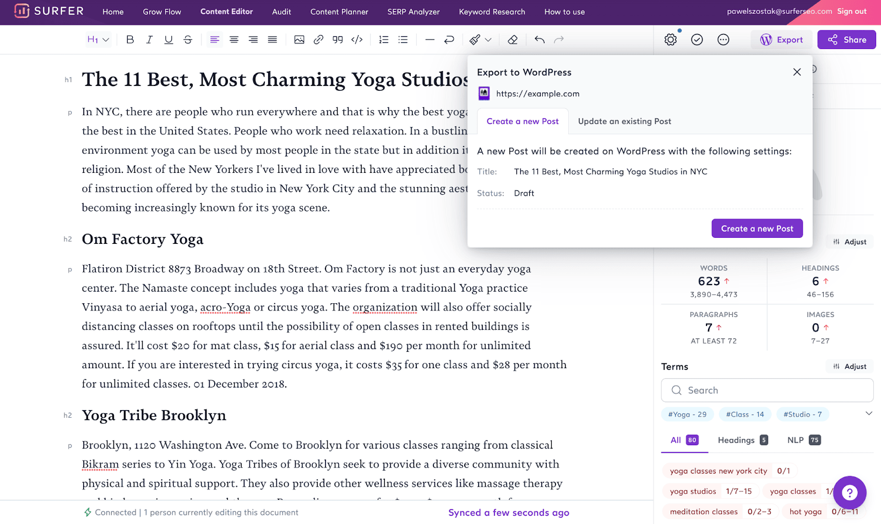Filter by #Studio - 7 tag

pyautogui.click(x=802, y=414)
